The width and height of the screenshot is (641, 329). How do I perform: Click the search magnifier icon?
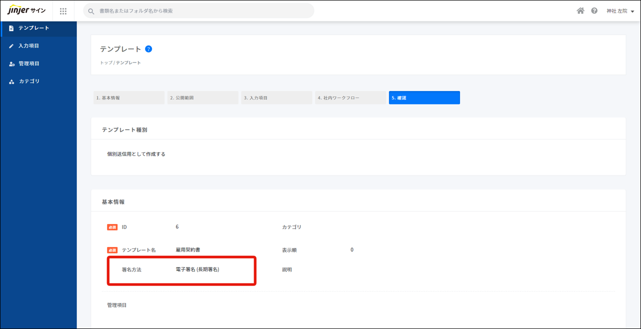(91, 11)
